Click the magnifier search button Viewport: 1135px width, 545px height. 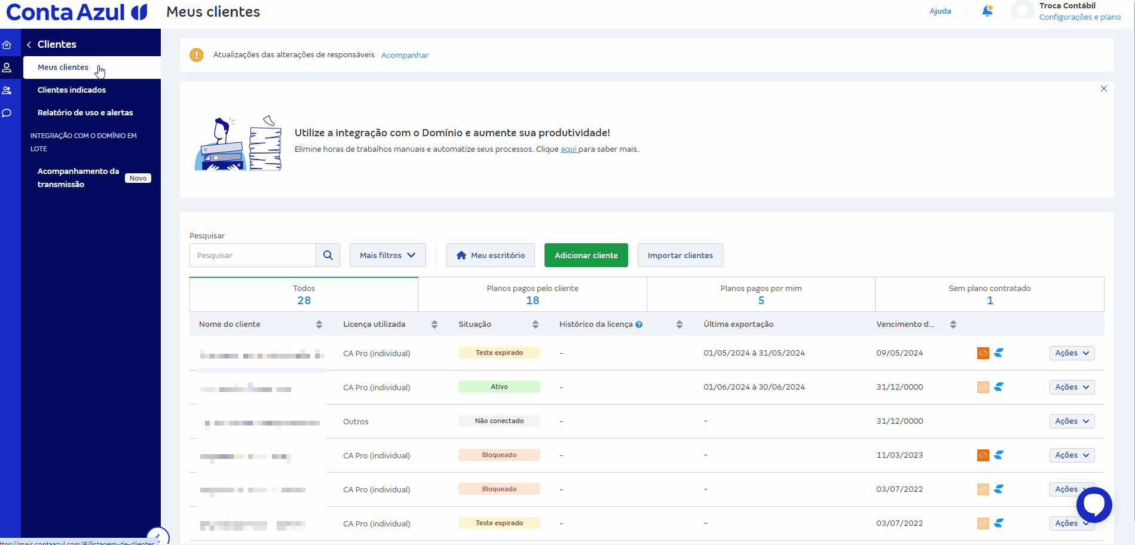pos(328,255)
